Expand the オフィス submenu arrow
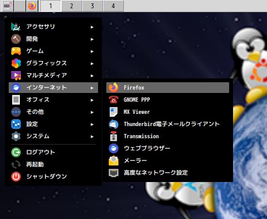Screen dimensions: 267x219 coord(92,100)
